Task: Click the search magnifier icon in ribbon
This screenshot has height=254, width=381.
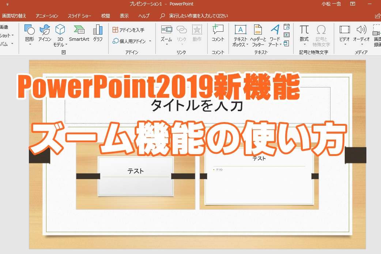Action: [162, 16]
